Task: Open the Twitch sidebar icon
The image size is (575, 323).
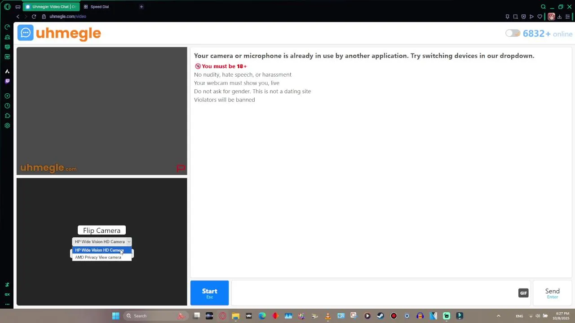Action: coord(7,81)
